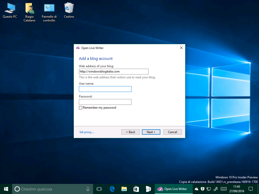Focus the User name field

(x=105, y=89)
